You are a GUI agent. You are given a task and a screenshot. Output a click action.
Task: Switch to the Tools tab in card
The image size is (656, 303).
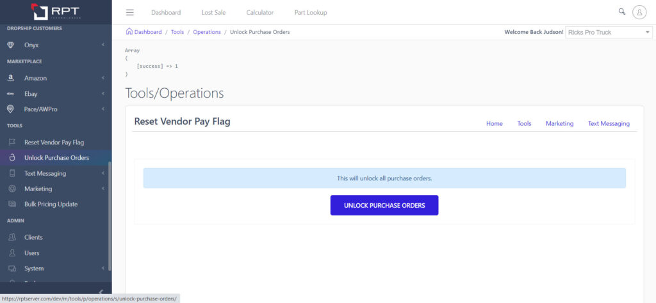(x=524, y=123)
